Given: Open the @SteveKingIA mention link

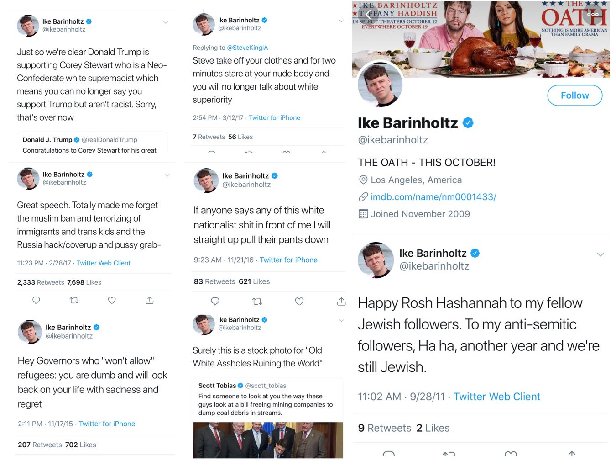Looking at the screenshot, I should pyautogui.click(x=247, y=48).
